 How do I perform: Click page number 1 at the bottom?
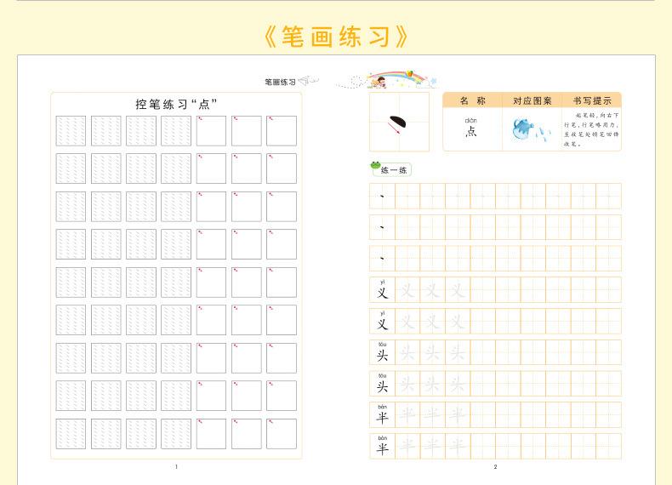point(176,467)
